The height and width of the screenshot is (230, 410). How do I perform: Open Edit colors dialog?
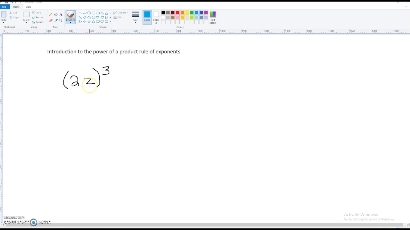pos(213,17)
